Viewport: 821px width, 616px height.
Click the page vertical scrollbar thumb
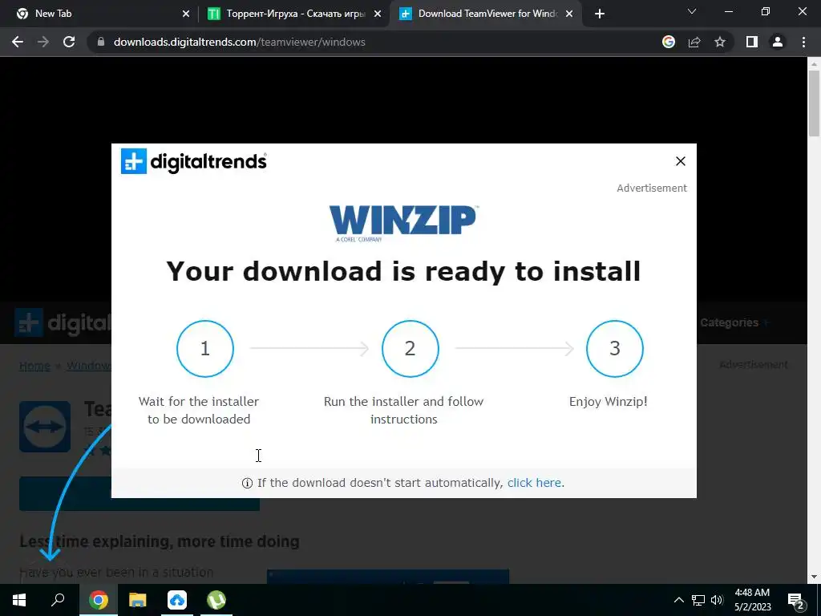pos(815,103)
